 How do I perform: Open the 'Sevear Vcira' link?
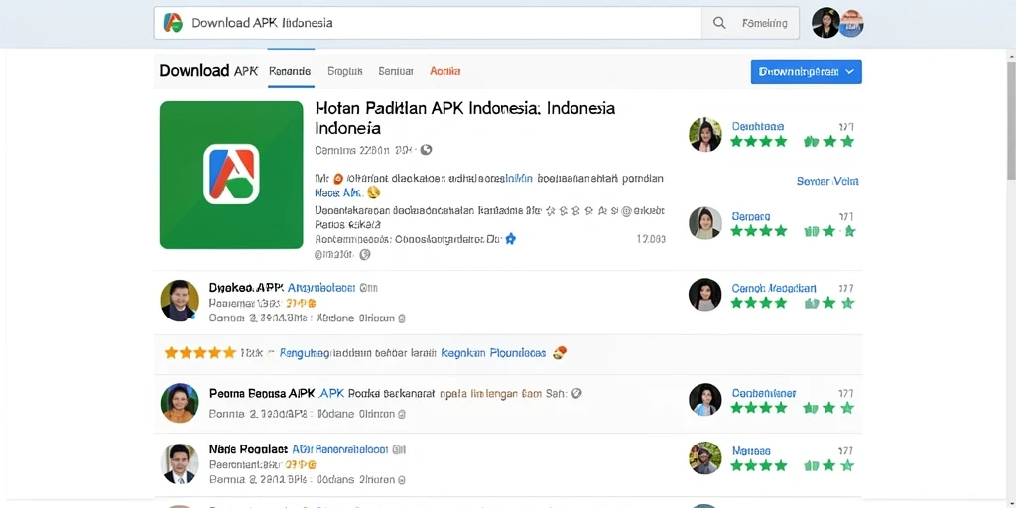[827, 181]
